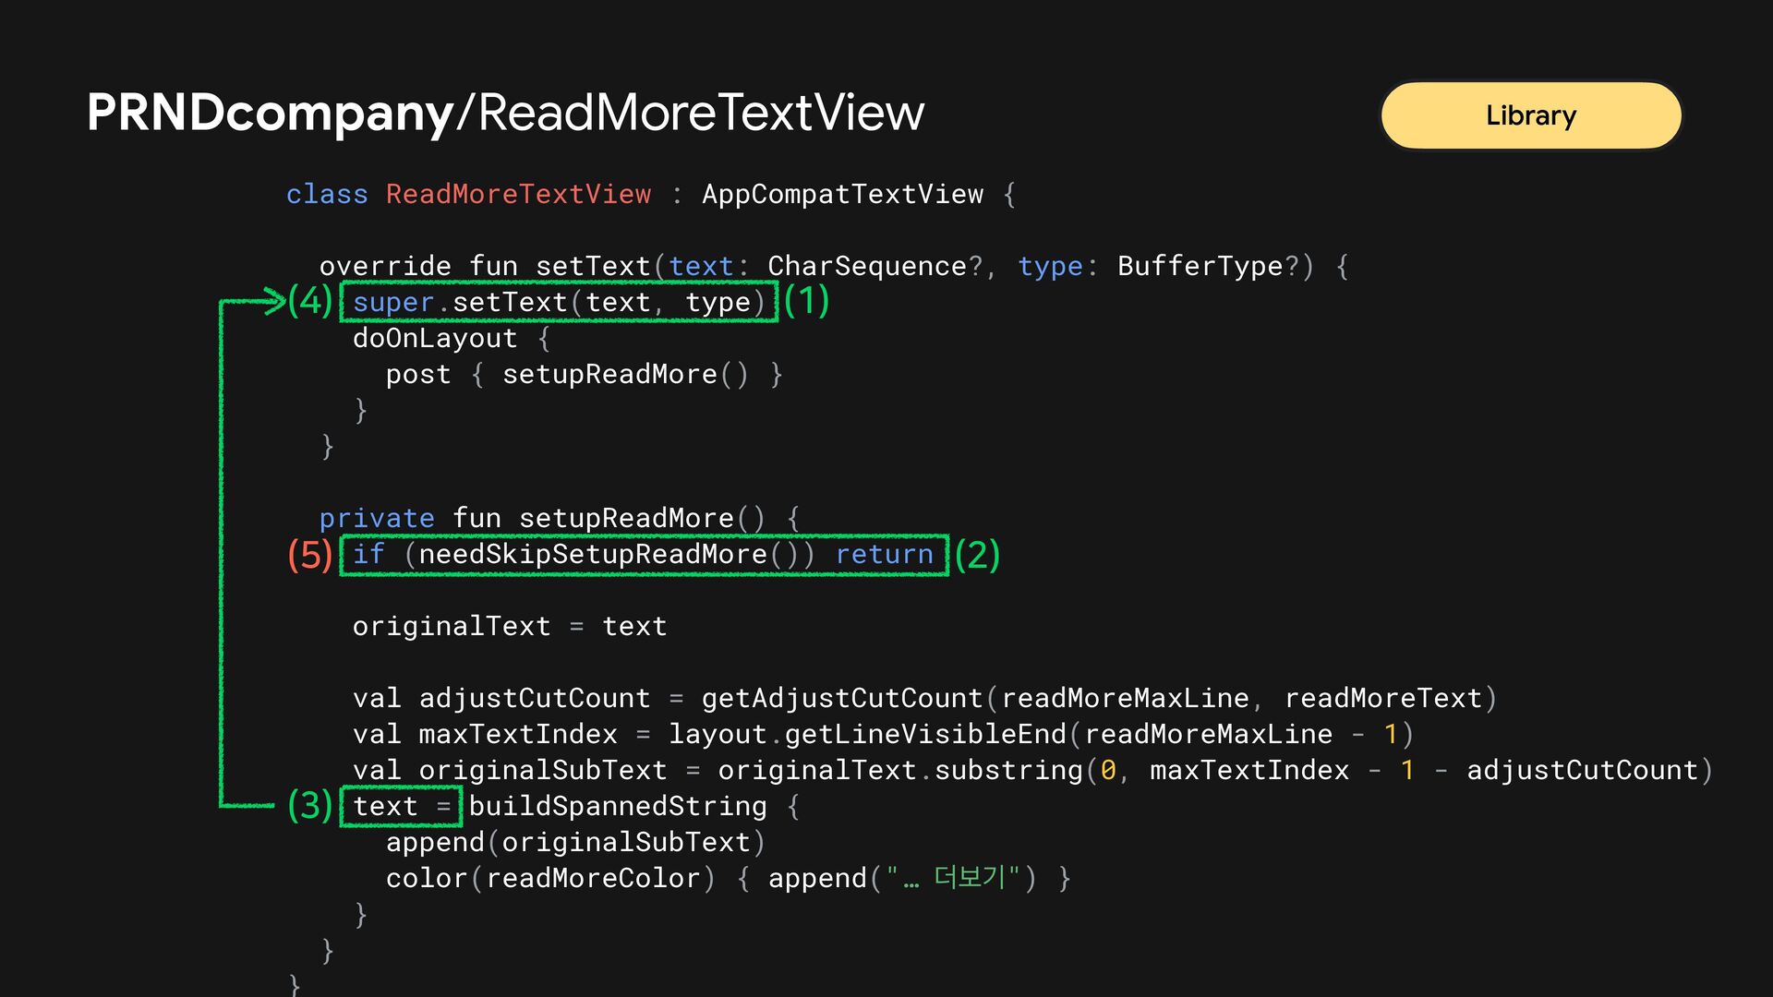
Task: Click the highlighted needSkipSetupReadMore return box
Action: coord(644,555)
